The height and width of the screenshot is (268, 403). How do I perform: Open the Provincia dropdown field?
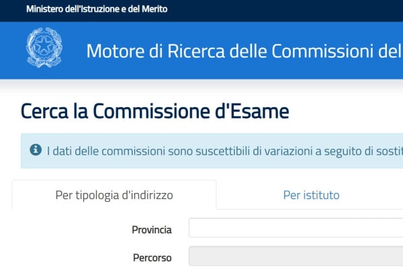tap(296, 228)
